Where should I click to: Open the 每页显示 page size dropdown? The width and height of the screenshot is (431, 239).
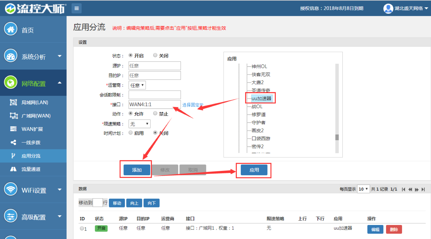(x=363, y=189)
